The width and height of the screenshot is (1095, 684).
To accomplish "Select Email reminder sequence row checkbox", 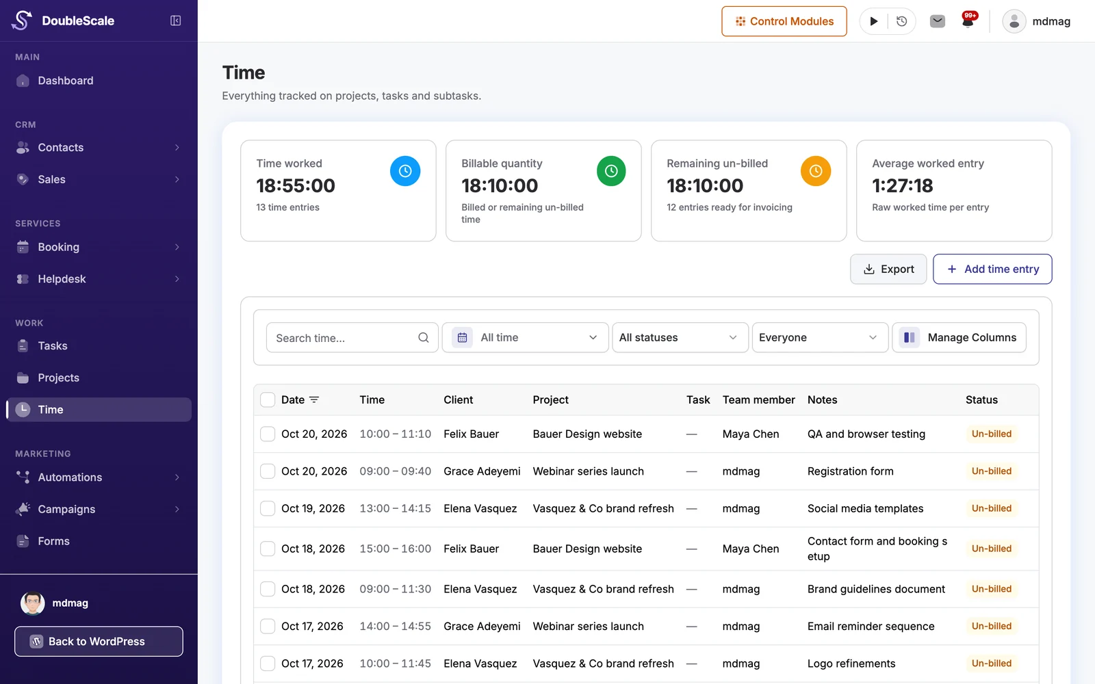I will (268, 627).
